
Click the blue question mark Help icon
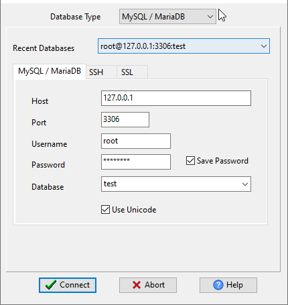218,285
